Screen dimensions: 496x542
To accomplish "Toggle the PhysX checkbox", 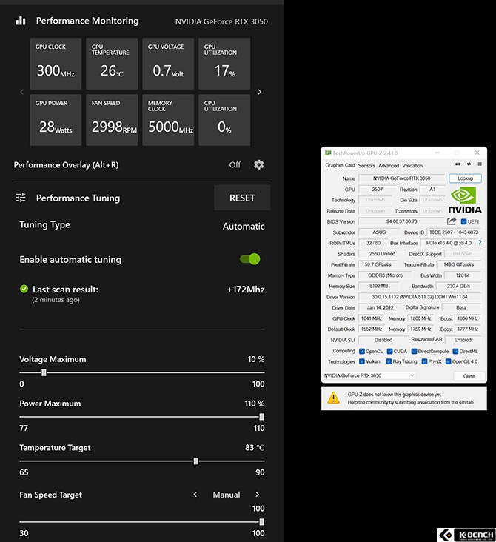I will (x=424, y=361).
